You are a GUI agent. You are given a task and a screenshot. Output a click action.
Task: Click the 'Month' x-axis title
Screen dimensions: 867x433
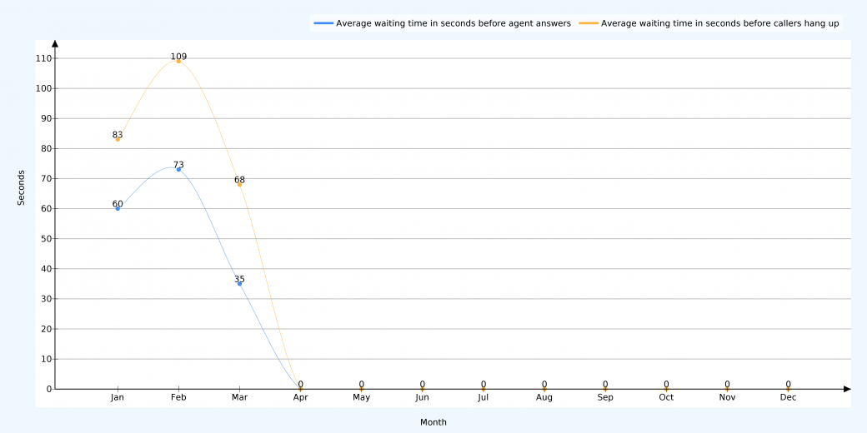(433, 422)
